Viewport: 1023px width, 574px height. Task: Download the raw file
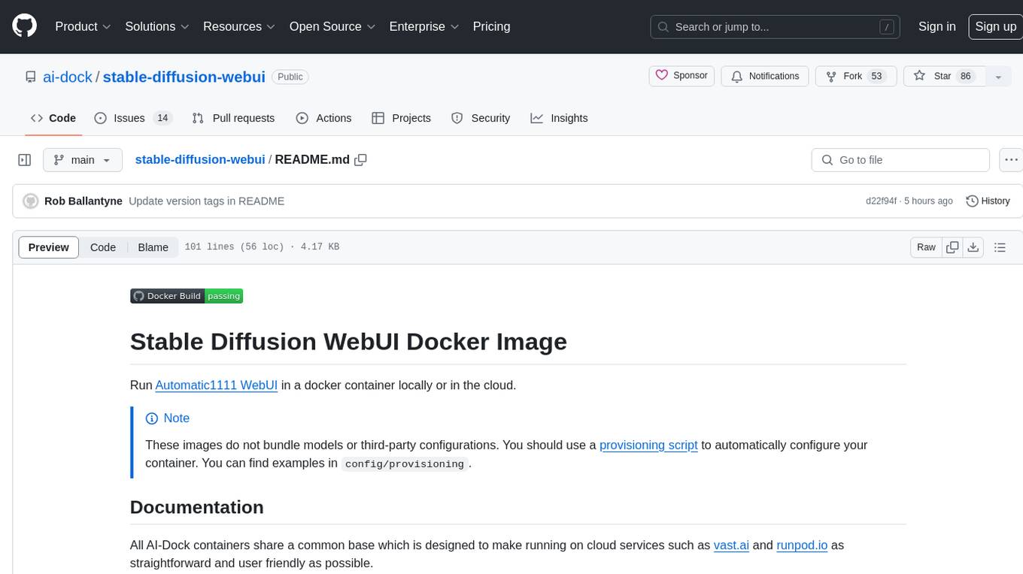pos(973,247)
